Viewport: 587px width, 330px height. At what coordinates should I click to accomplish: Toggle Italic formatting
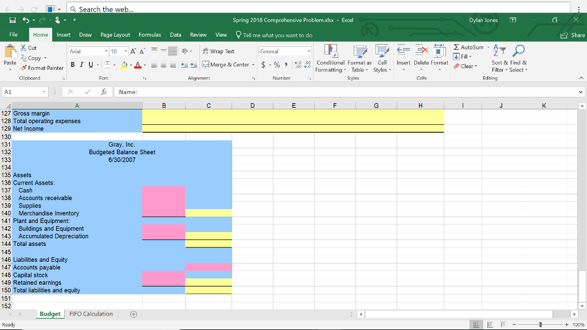point(81,65)
